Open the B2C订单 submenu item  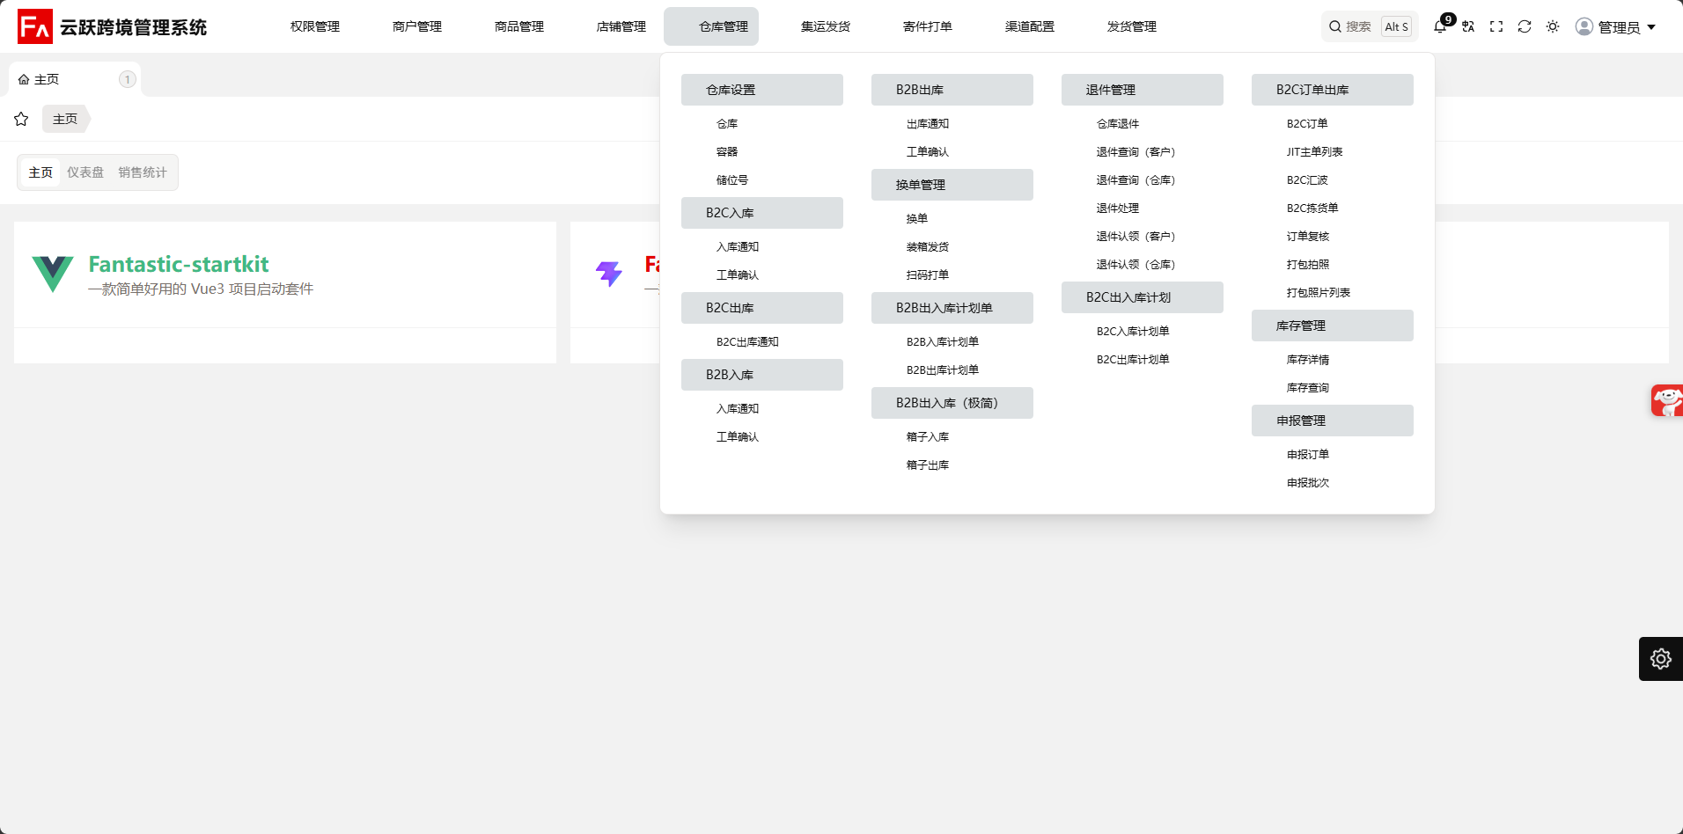coord(1307,124)
